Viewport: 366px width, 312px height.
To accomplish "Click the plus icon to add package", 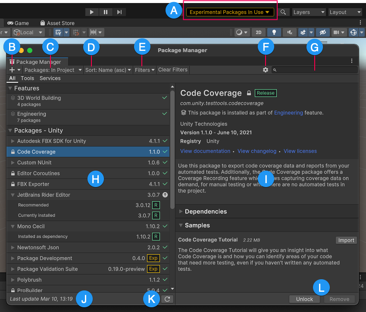I will (x=12, y=70).
